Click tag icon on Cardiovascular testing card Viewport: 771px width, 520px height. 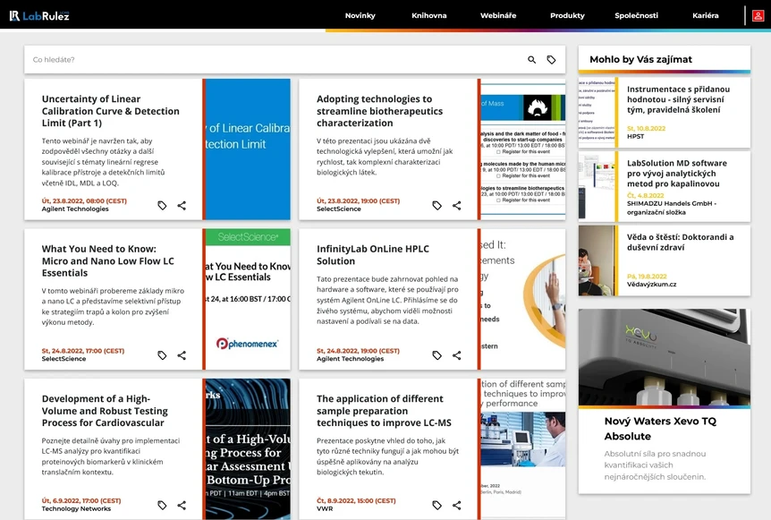tap(162, 505)
